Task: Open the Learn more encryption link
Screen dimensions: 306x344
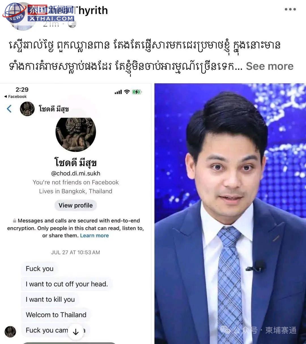Action: 94,235
